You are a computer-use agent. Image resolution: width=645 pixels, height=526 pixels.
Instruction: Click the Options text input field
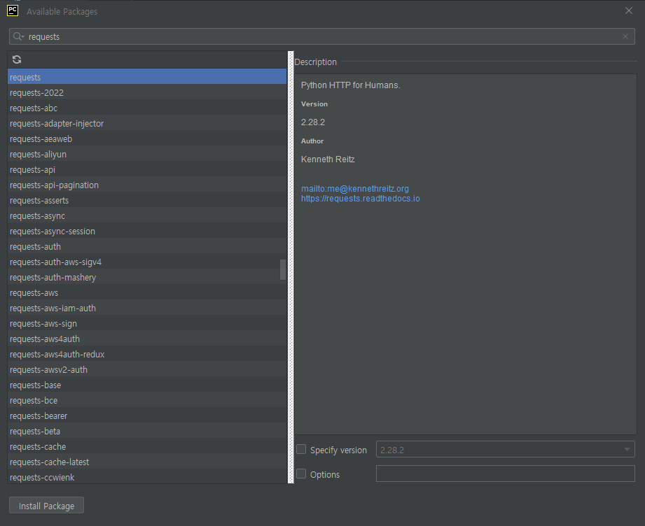coord(505,474)
